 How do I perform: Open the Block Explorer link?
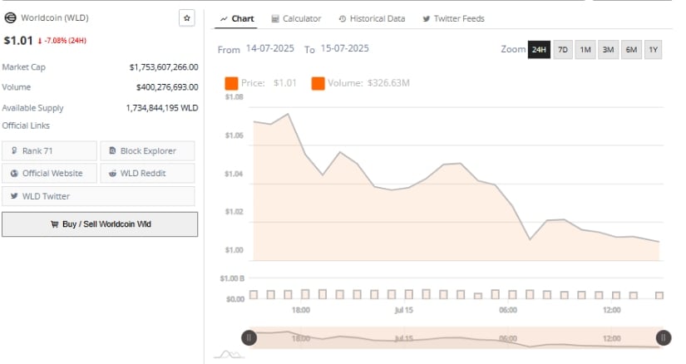click(x=147, y=151)
